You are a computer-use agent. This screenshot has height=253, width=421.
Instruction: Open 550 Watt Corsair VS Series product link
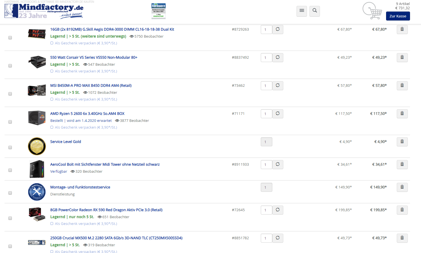coord(94,57)
